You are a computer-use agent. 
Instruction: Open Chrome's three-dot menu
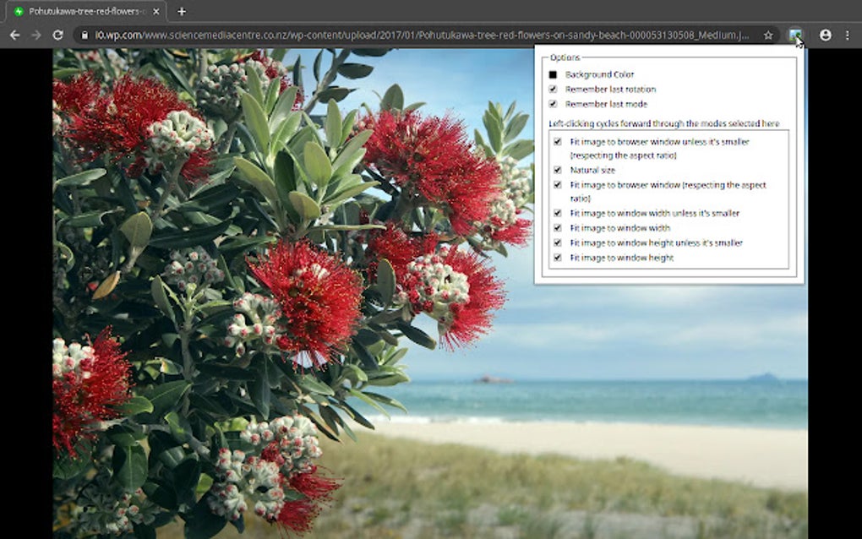click(848, 35)
